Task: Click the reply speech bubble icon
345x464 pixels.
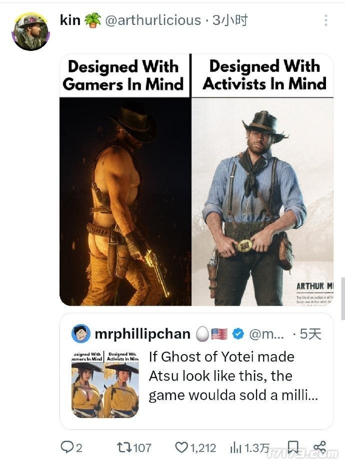Action: click(x=67, y=447)
